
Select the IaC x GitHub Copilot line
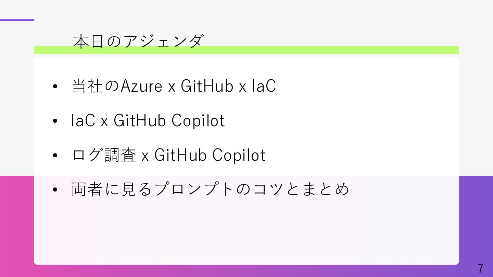pyautogui.click(x=148, y=121)
